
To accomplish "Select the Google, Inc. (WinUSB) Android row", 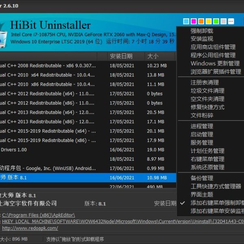I will click(88, 168).
